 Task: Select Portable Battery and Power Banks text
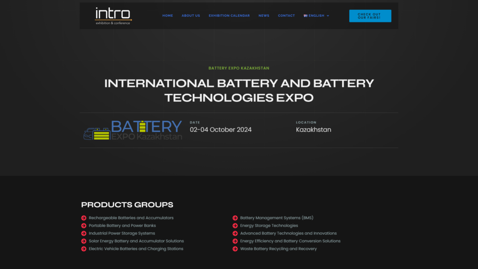pos(122,226)
